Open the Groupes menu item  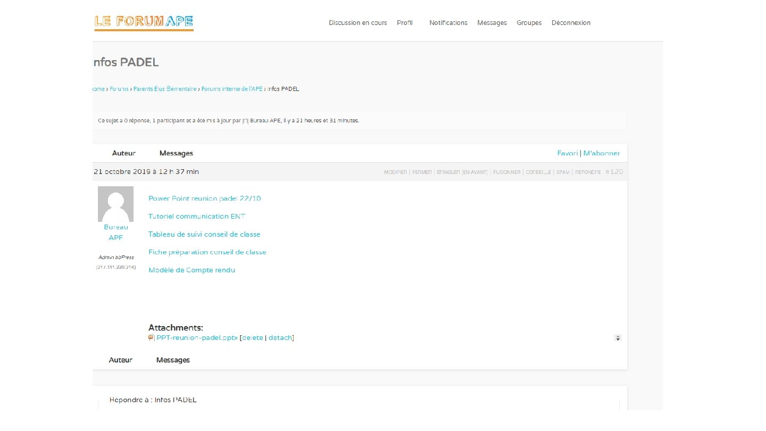coord(529,23)
